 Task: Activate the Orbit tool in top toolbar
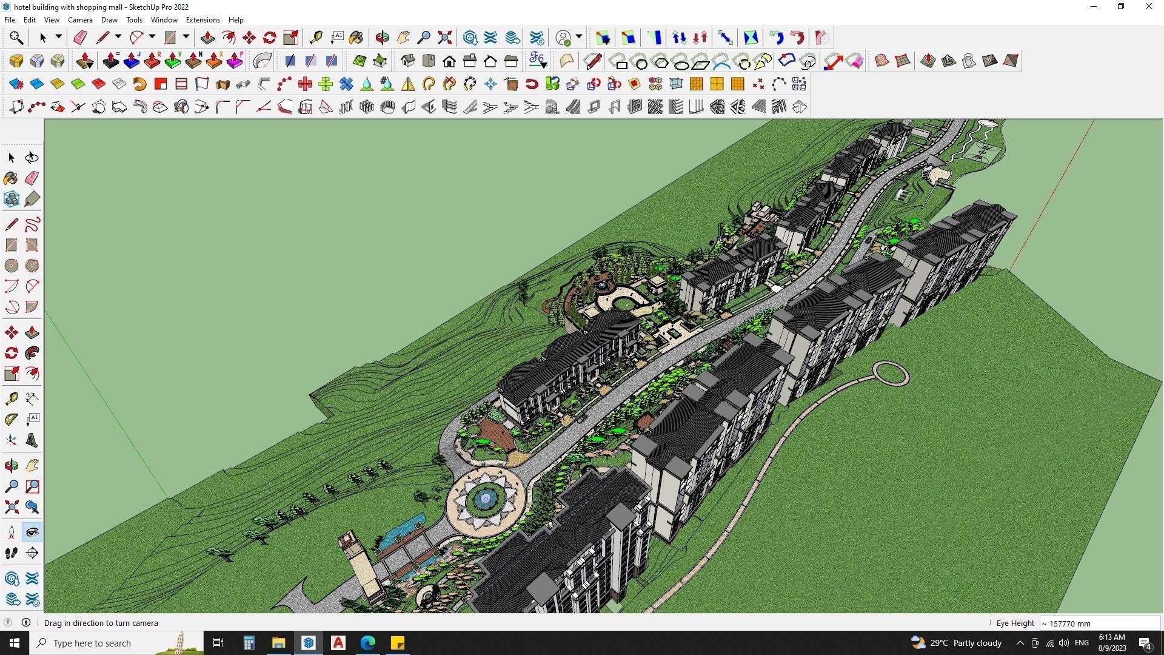pyautogui.click(x=382, y=38)
